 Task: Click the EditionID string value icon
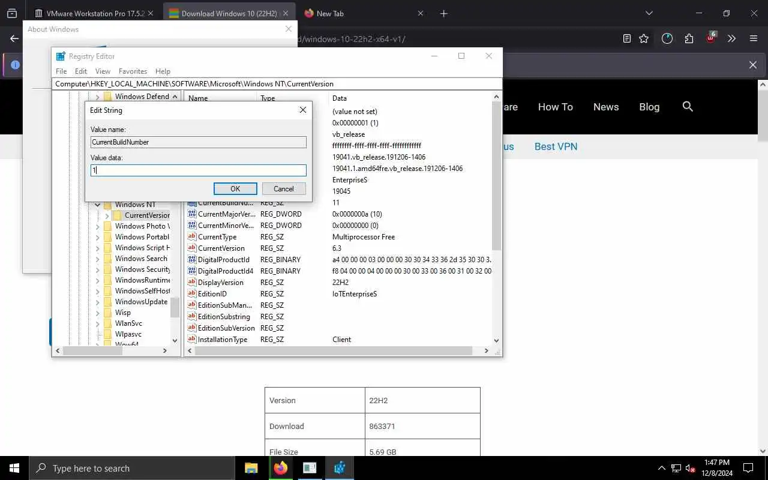point(192,293)
